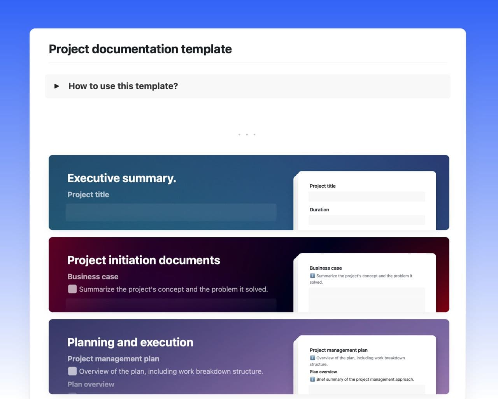
Task: Click the 'How to use this template?' heading
Action: tap(123, 86)
